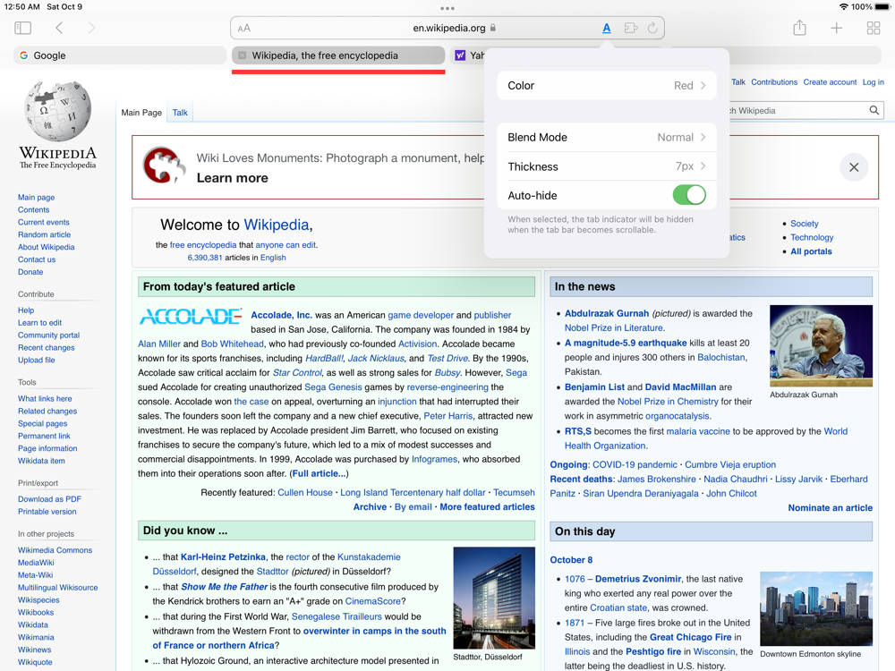Viewport: 895px width, 671px height.
Task: Toggle the Auto-hide switch off
Action: click(x=689, y=195)
